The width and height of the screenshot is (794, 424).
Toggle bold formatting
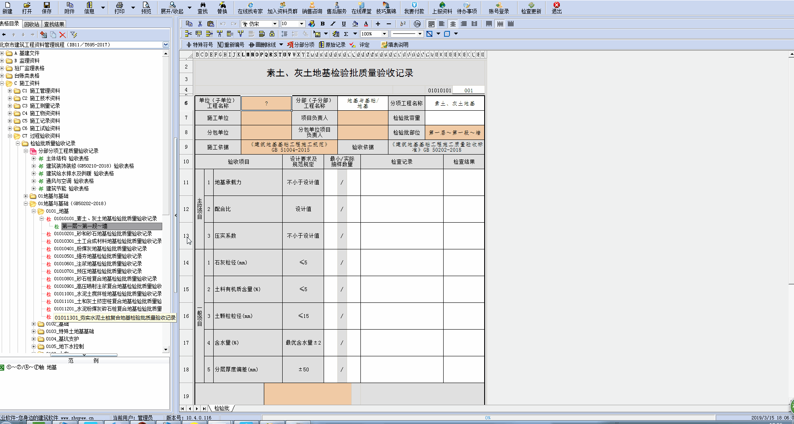(322, 24)
